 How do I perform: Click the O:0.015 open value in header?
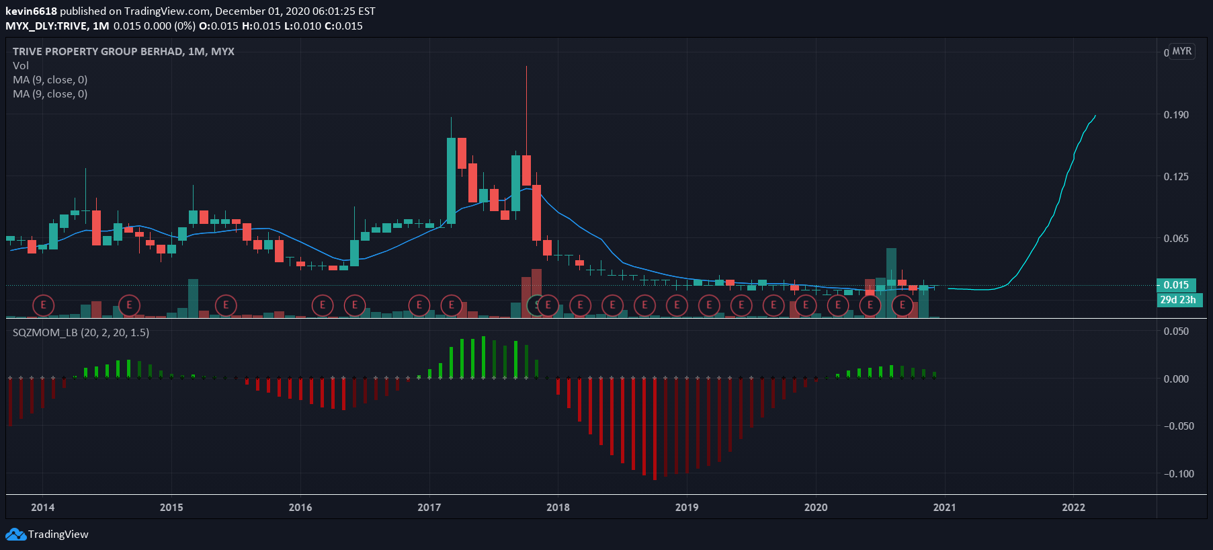click(x=218, y=26)
